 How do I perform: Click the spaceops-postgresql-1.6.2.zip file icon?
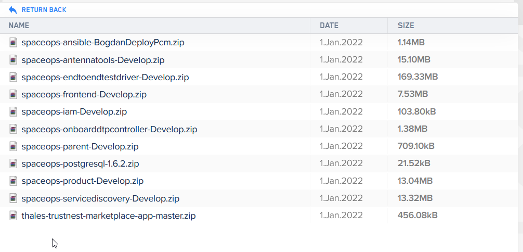[14, 163]
